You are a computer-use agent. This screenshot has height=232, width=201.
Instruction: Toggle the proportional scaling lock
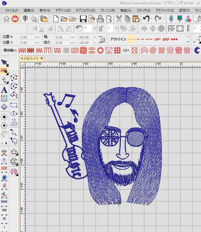(101, 40)
